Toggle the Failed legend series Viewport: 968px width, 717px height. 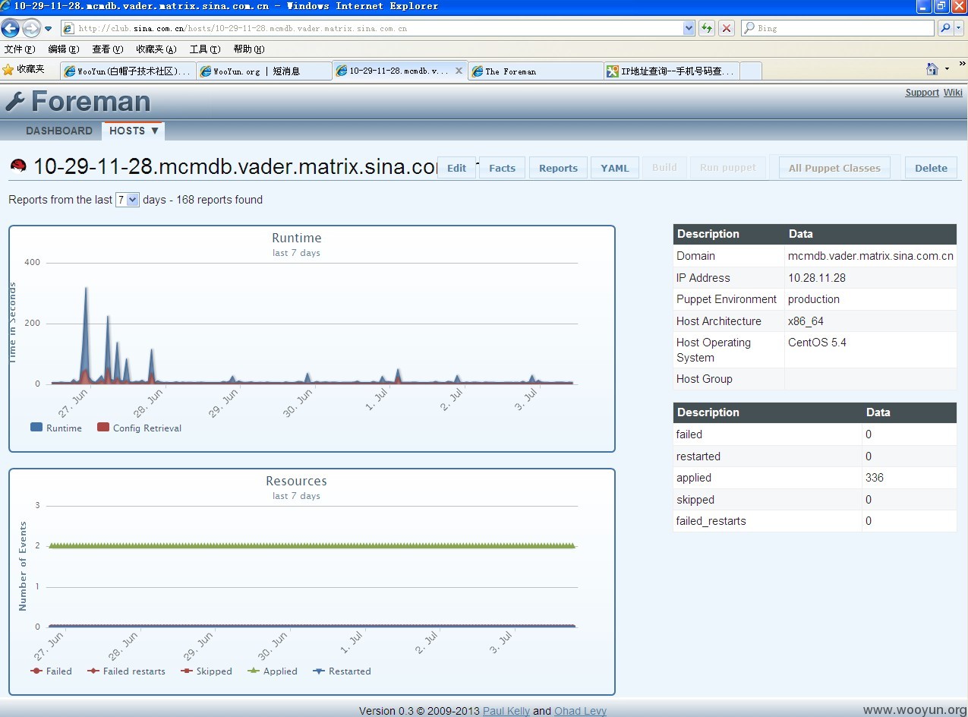coord(52,671)
